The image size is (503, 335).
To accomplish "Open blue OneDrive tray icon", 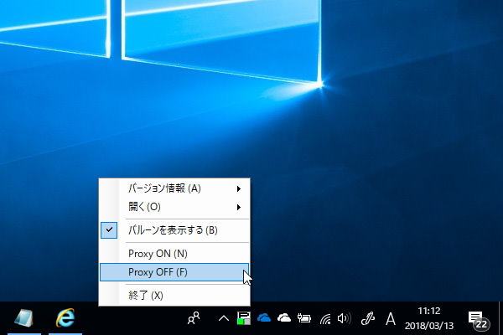I will [264, 318].
